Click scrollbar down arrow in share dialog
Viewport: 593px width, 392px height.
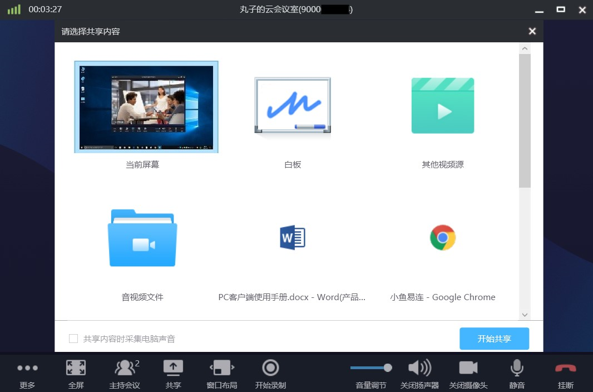525,315
